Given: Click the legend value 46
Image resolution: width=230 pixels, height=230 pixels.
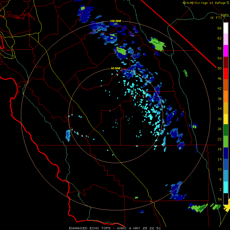Looking at the screenshot, I should (220, 79).
